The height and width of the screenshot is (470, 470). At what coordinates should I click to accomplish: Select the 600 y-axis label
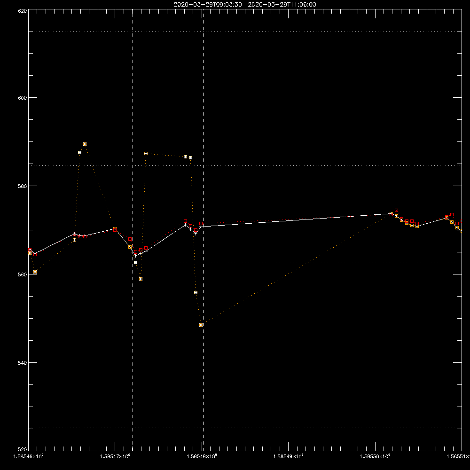23,98
